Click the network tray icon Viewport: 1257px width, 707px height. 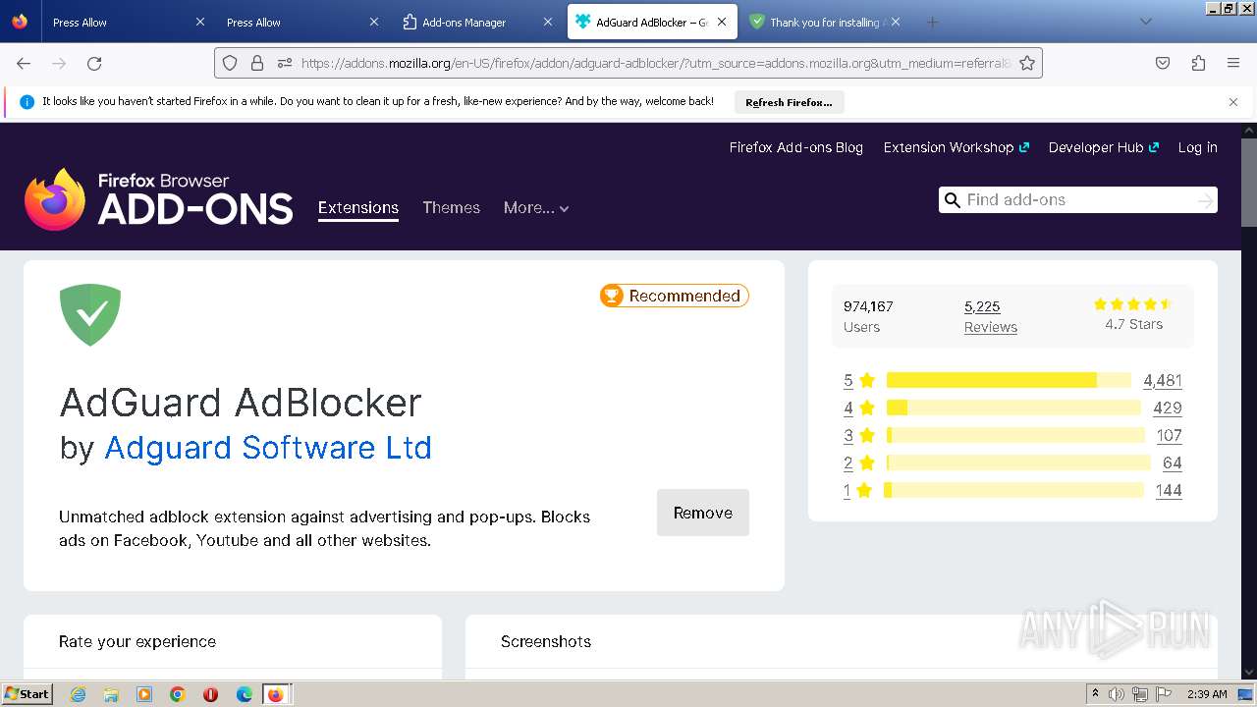[x=1140, y=694]
